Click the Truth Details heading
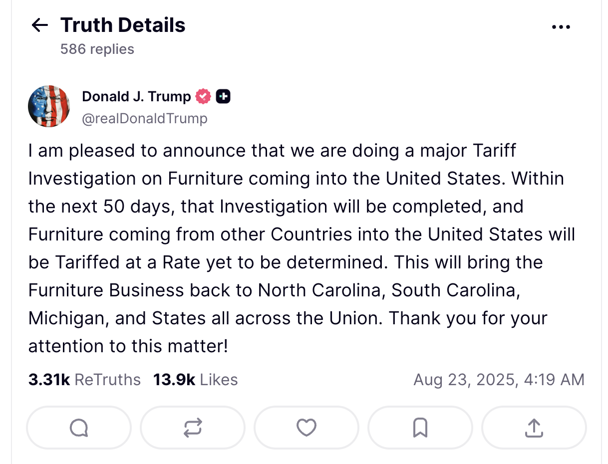 coord(123,25)
